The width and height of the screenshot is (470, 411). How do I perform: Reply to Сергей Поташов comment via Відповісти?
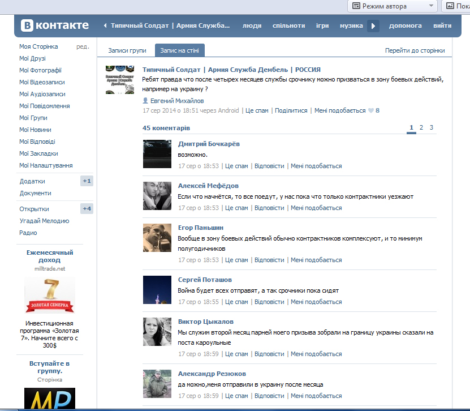[x=269, y=302]
